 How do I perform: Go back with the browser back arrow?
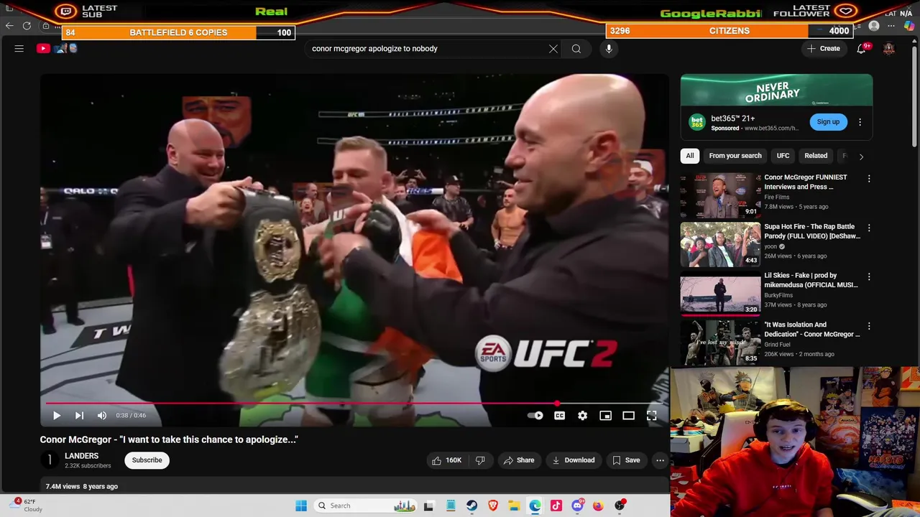pyautogui.click(x=9, y=26)
